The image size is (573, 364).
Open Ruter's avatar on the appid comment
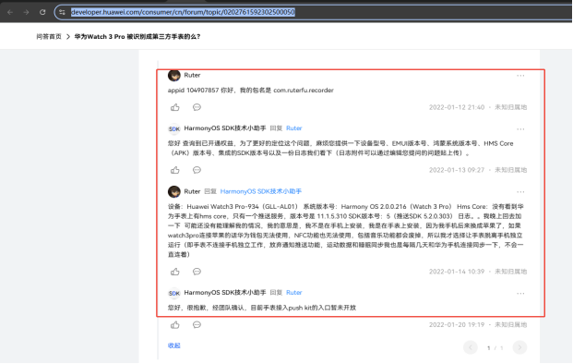pos(174,76)
